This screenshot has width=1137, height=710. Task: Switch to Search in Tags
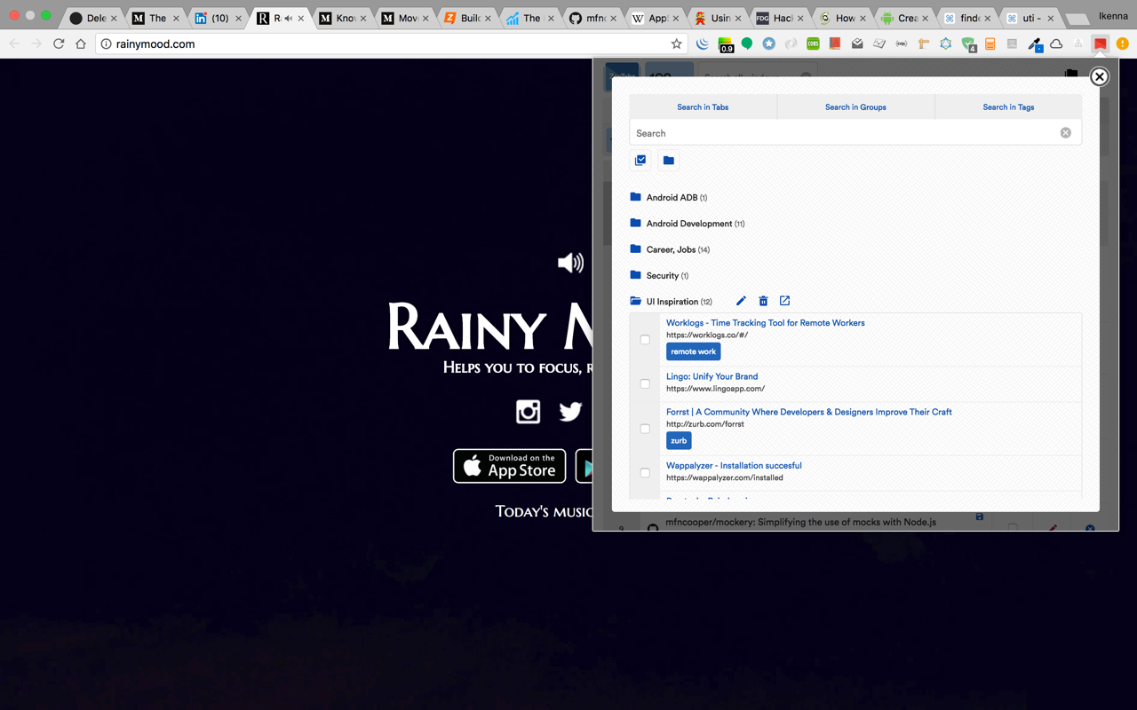(1008, 106)
